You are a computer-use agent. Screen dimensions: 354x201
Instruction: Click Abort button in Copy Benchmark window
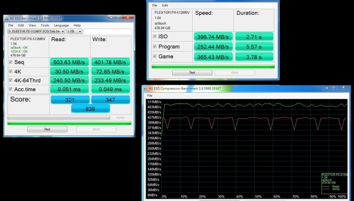235,73
